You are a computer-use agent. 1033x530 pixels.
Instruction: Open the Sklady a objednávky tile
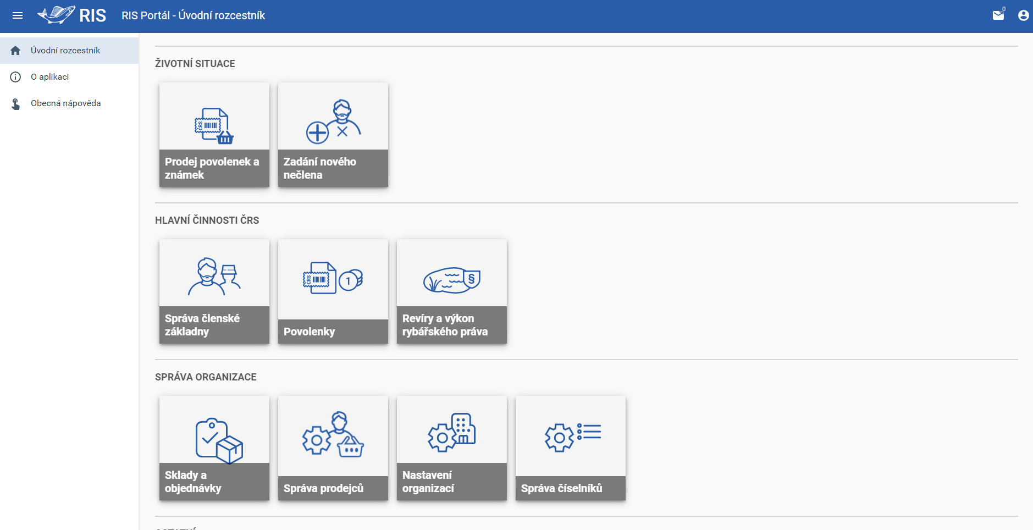pyautogui.click(x=214, y=448)
